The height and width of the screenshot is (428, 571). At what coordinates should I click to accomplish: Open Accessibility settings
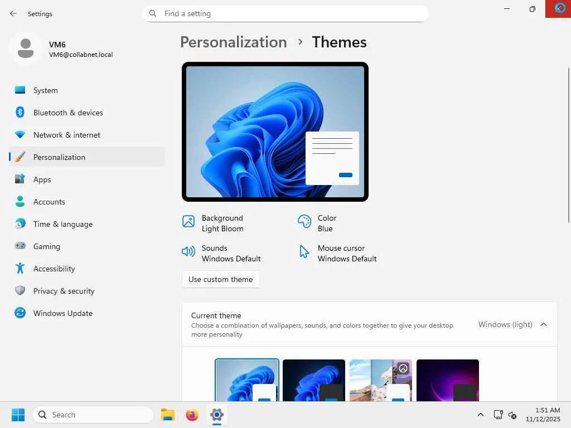click(x=86, y=268)
